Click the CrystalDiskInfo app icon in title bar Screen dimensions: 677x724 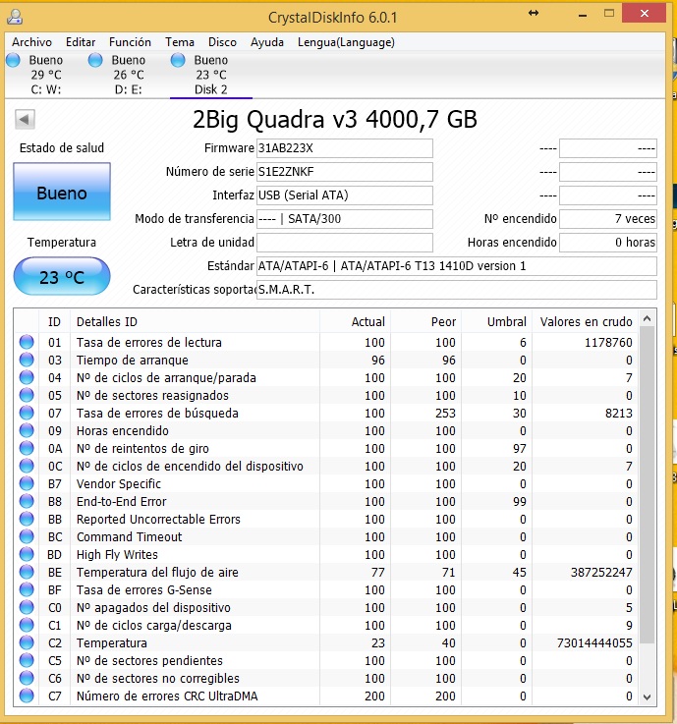coord(15,17)
